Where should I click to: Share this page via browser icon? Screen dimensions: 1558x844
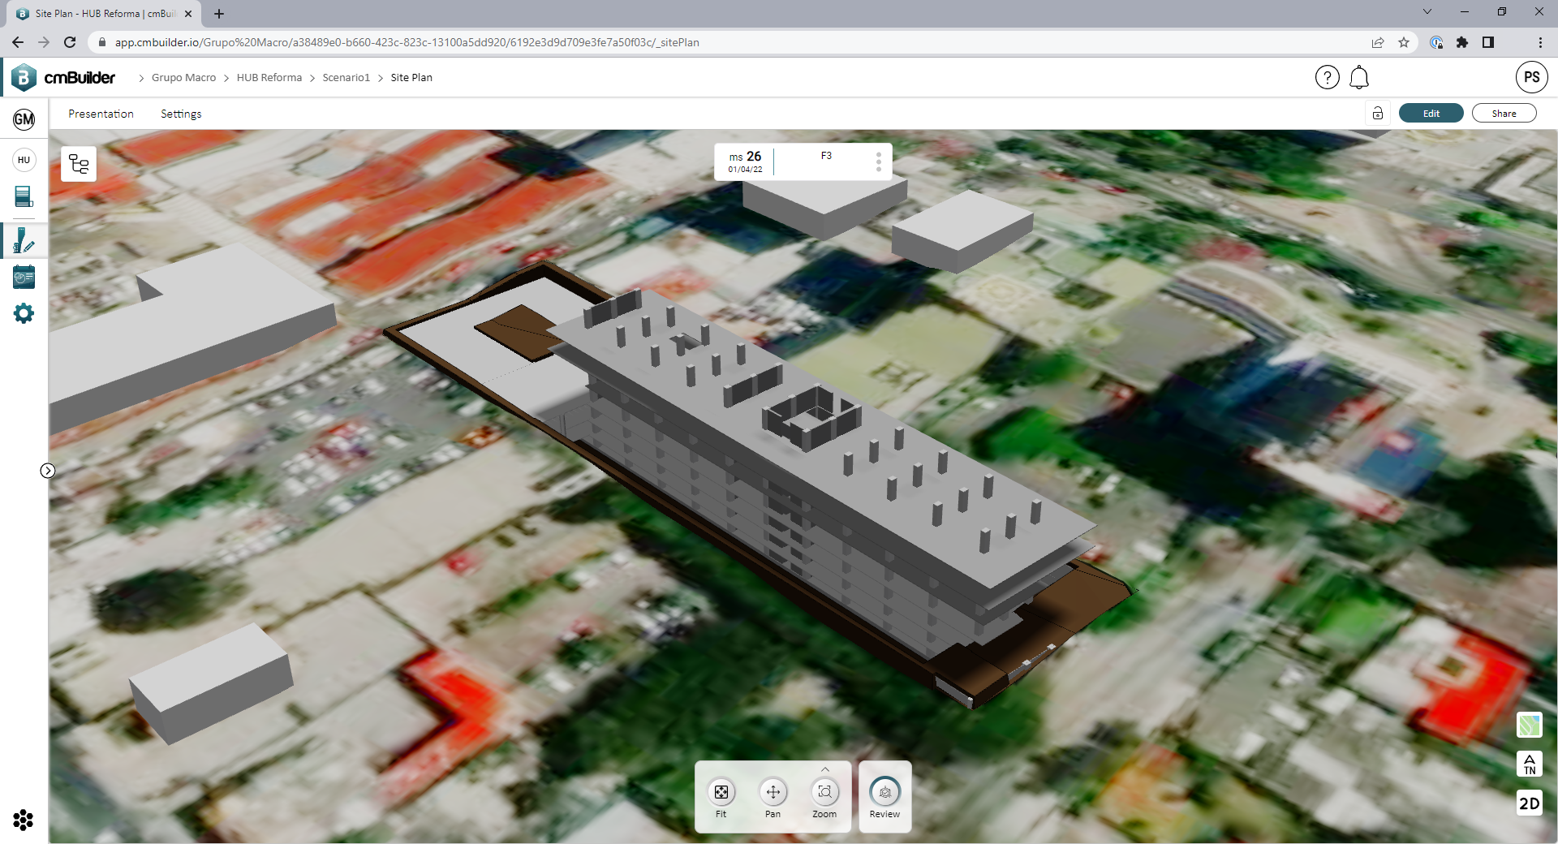(1378, 42)
